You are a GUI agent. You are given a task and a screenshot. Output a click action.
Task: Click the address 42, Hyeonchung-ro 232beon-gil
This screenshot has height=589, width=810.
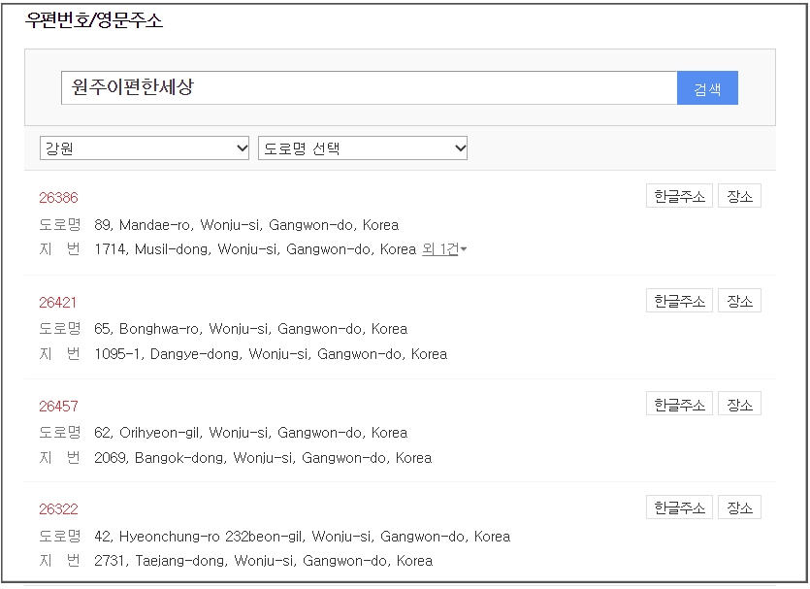coord(303,537)
